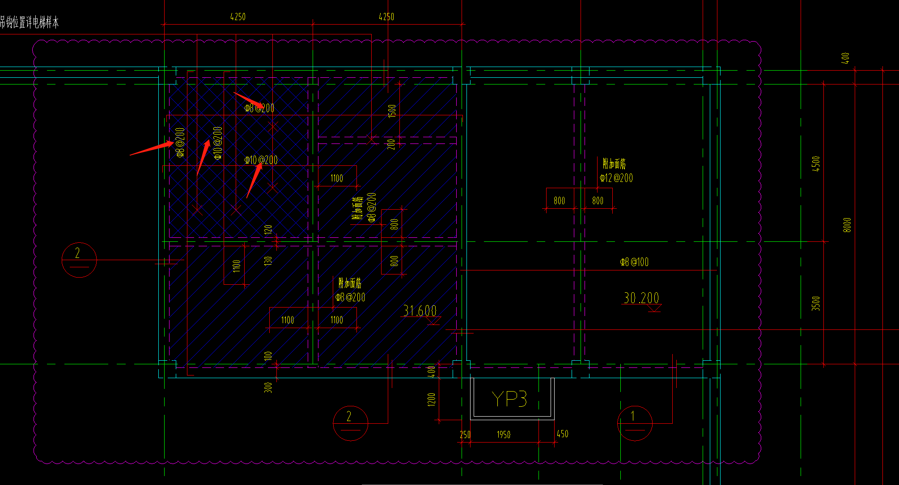This screenshot has width=899, height=485.
Task: Select the 130 dimension text
Action: (268, 261)
